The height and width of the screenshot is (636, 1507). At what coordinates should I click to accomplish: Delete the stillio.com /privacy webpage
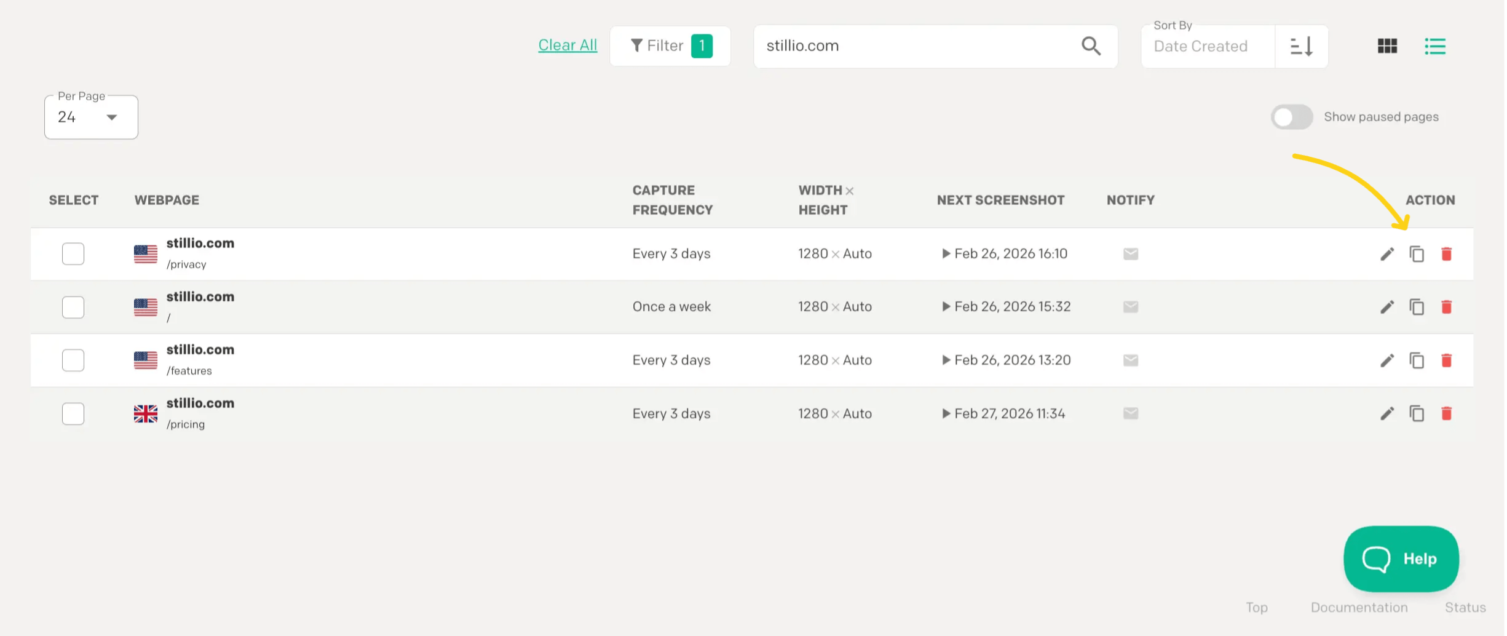(x=1446, y=253)
